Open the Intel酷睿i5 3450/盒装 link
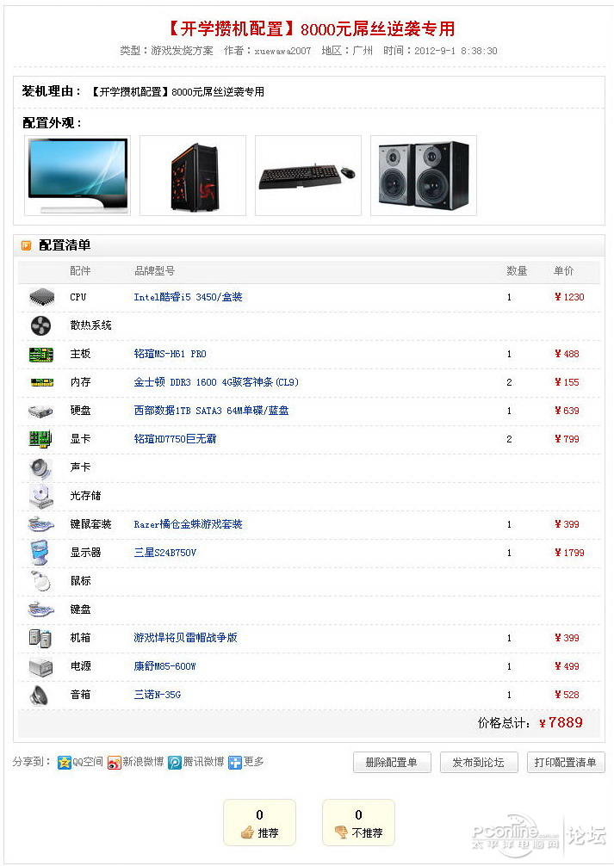Viewport: 614px width, 866px height. [x=188, y=297]
